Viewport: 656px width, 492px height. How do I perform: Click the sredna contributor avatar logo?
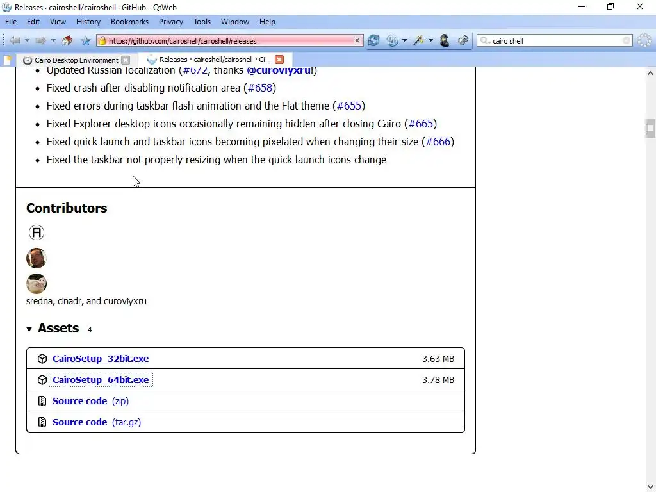click(x=37, y=233)
